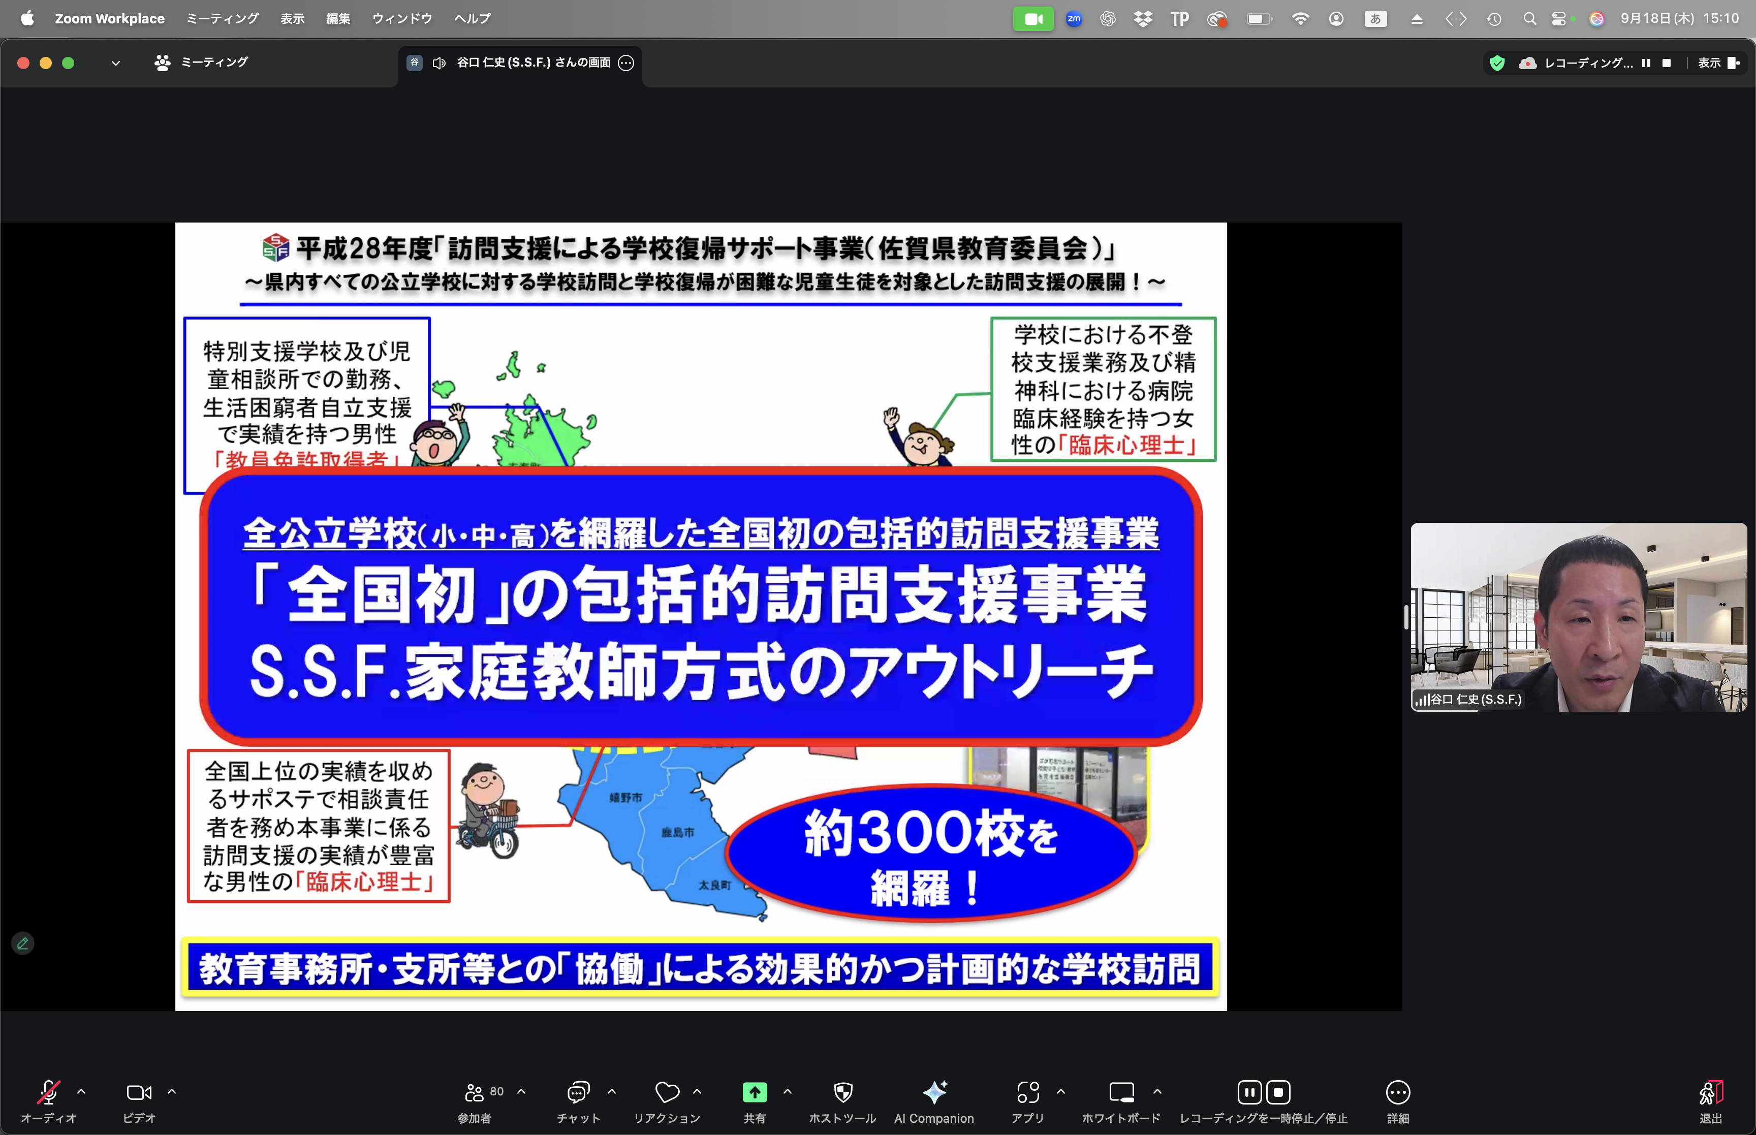Toggle the video camera on
The image size is (1756, 1135).
139,1092
